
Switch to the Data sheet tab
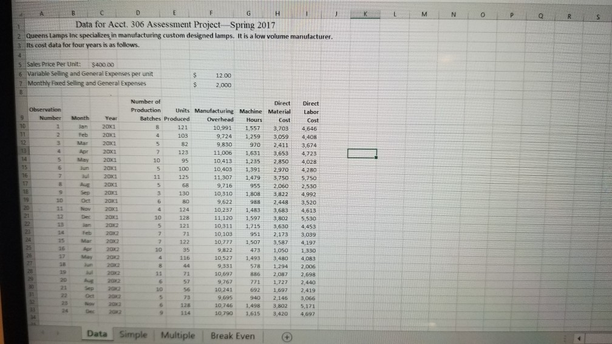coord(97,334)
